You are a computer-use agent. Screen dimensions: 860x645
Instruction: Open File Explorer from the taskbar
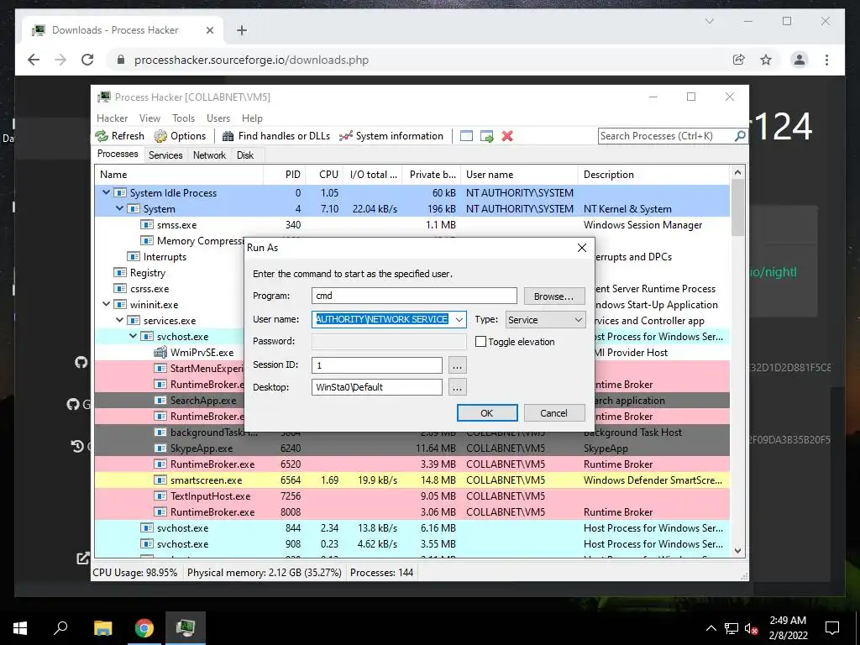click(x=102, y=628)
